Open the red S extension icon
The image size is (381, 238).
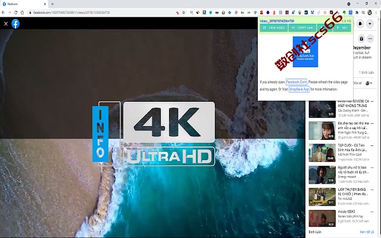point(261,12)
